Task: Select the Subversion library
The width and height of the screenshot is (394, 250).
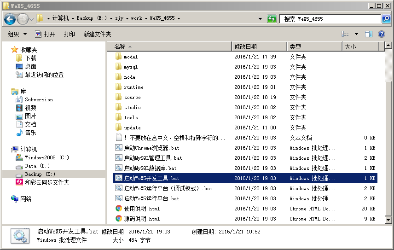Action: (35, 99)
